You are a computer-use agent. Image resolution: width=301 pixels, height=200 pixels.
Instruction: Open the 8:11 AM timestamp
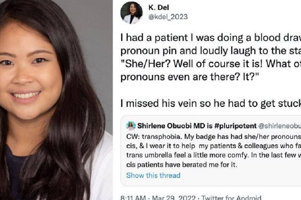[x=133, y=198]
